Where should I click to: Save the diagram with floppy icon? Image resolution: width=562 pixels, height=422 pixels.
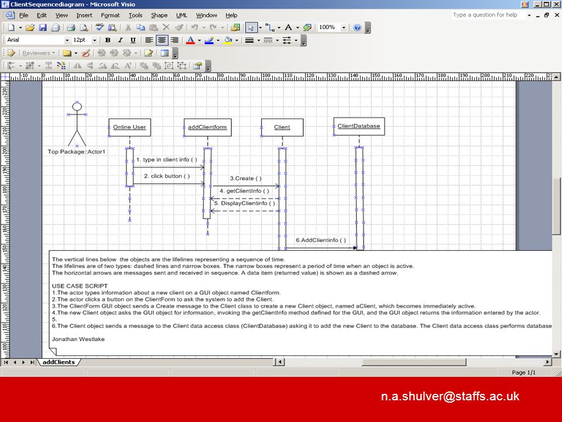(43, 28)
